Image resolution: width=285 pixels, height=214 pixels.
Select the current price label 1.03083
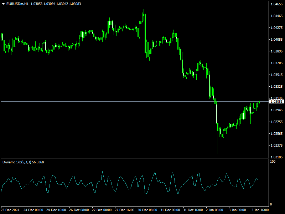tap(276, 102)
